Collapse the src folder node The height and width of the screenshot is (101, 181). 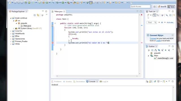click(14, 21)
